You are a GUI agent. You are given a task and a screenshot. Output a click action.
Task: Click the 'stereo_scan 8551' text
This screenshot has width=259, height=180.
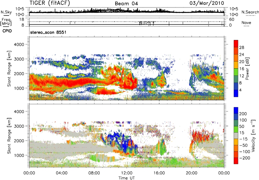point(48,32)
